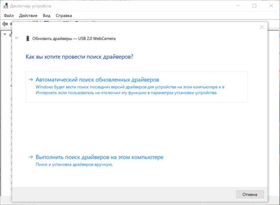The width and height of the screenshot is (280, 205).
Task: Open the Действие menu
Action: point(28,16)
